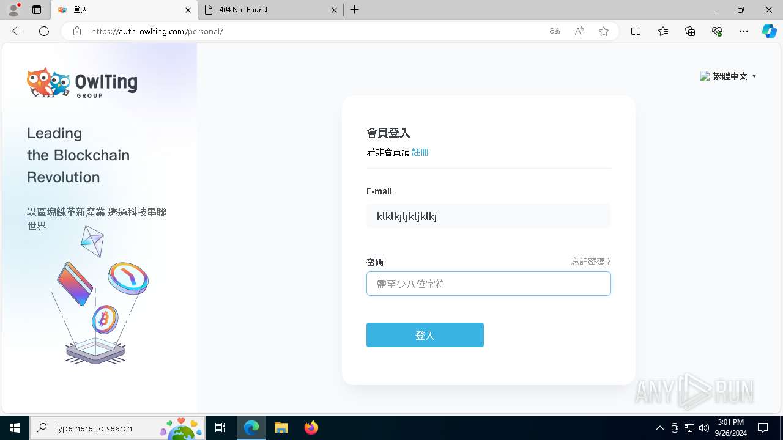Open a new tab with the plus button
Screen dimensions: 783x440
355,10
